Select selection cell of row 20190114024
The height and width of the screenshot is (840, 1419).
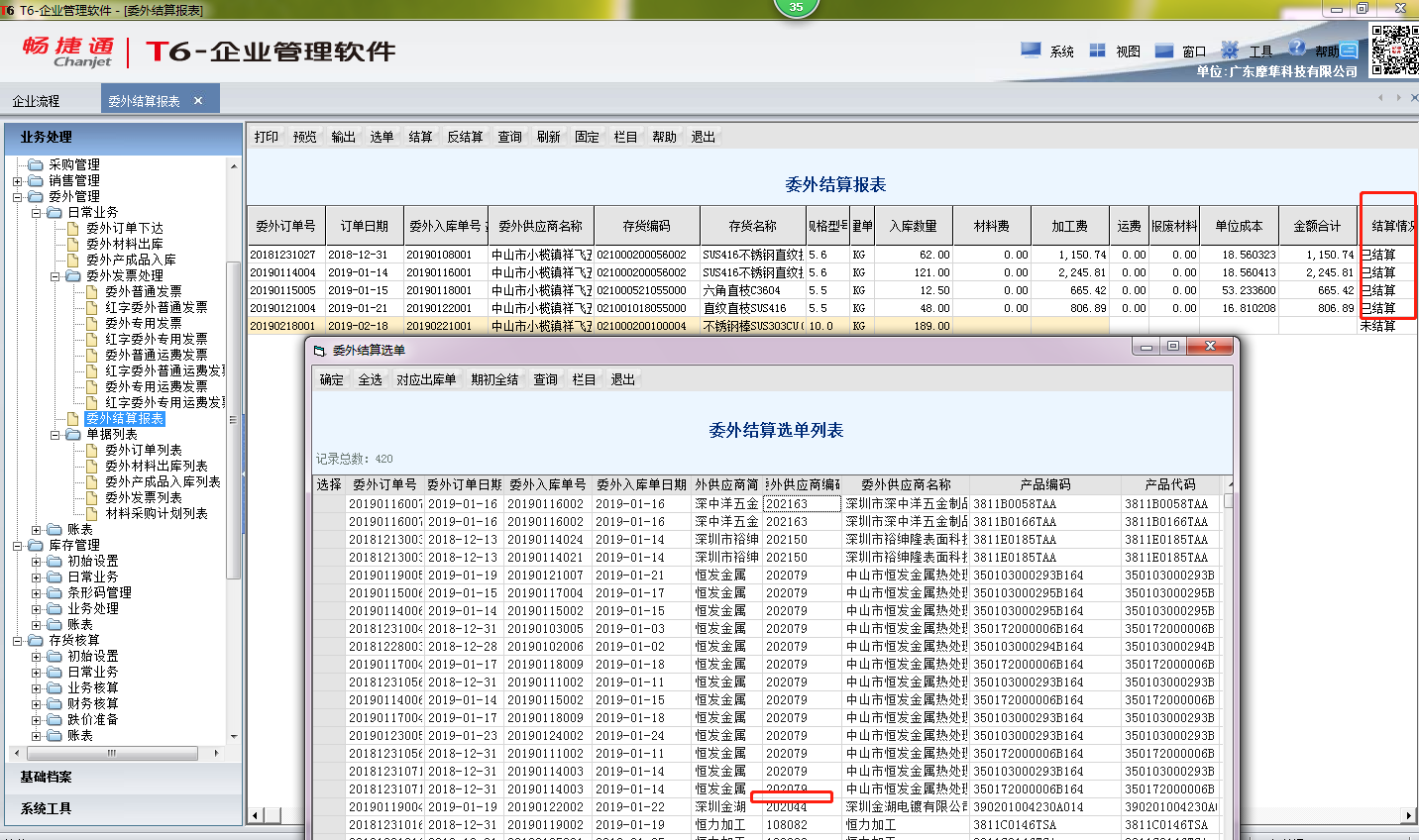pyautogui.click(x=329, y=539)
